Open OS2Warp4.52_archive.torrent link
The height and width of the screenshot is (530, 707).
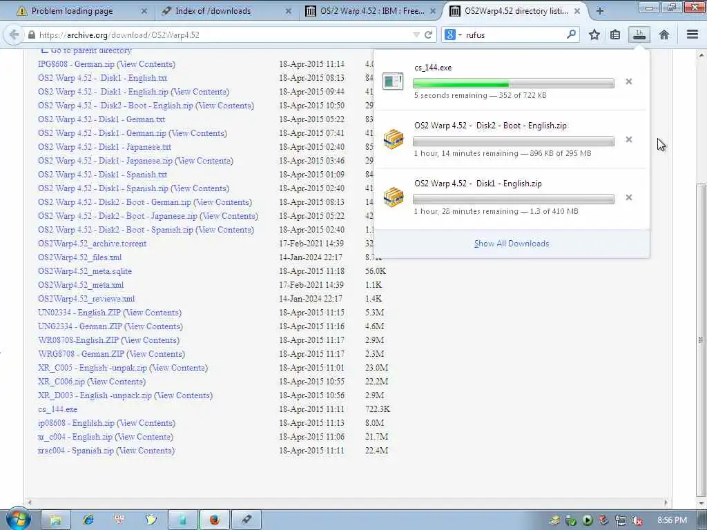pos(92,244)
